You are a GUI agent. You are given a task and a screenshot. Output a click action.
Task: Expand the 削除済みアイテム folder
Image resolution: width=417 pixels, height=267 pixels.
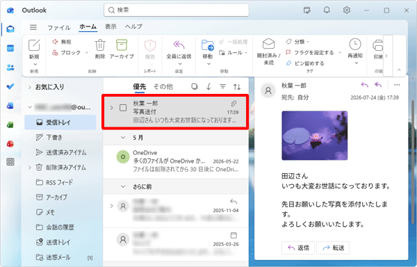[29, 168]
